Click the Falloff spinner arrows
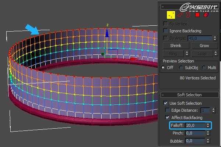Viewport: 221px width, 147px height. 208,125
